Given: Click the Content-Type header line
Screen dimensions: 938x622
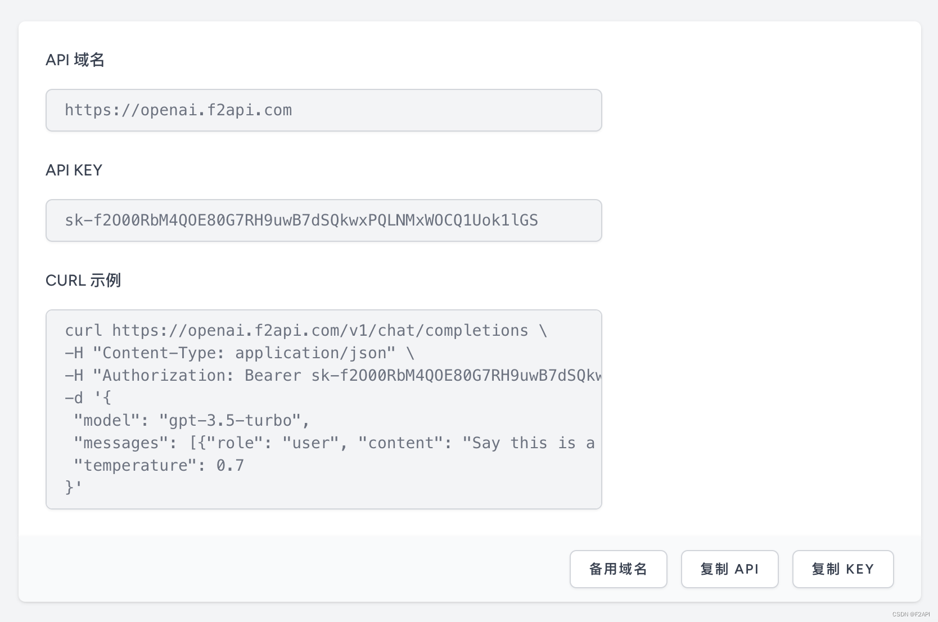Looking at the screenshot, I should [x=240, y=353].
